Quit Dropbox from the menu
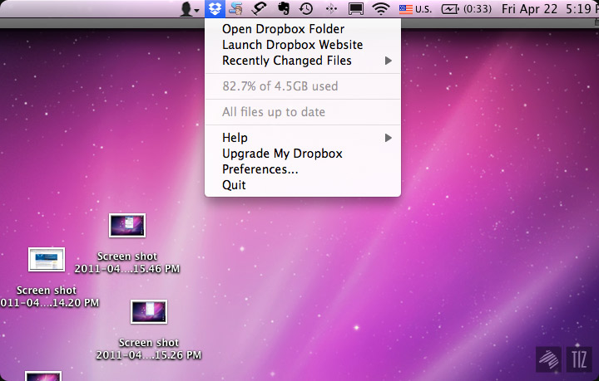The width and height of the screenshot is (599, 381). (234, 185)
